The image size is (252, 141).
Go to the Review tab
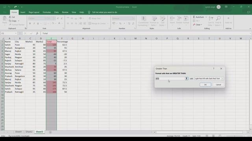65,12
